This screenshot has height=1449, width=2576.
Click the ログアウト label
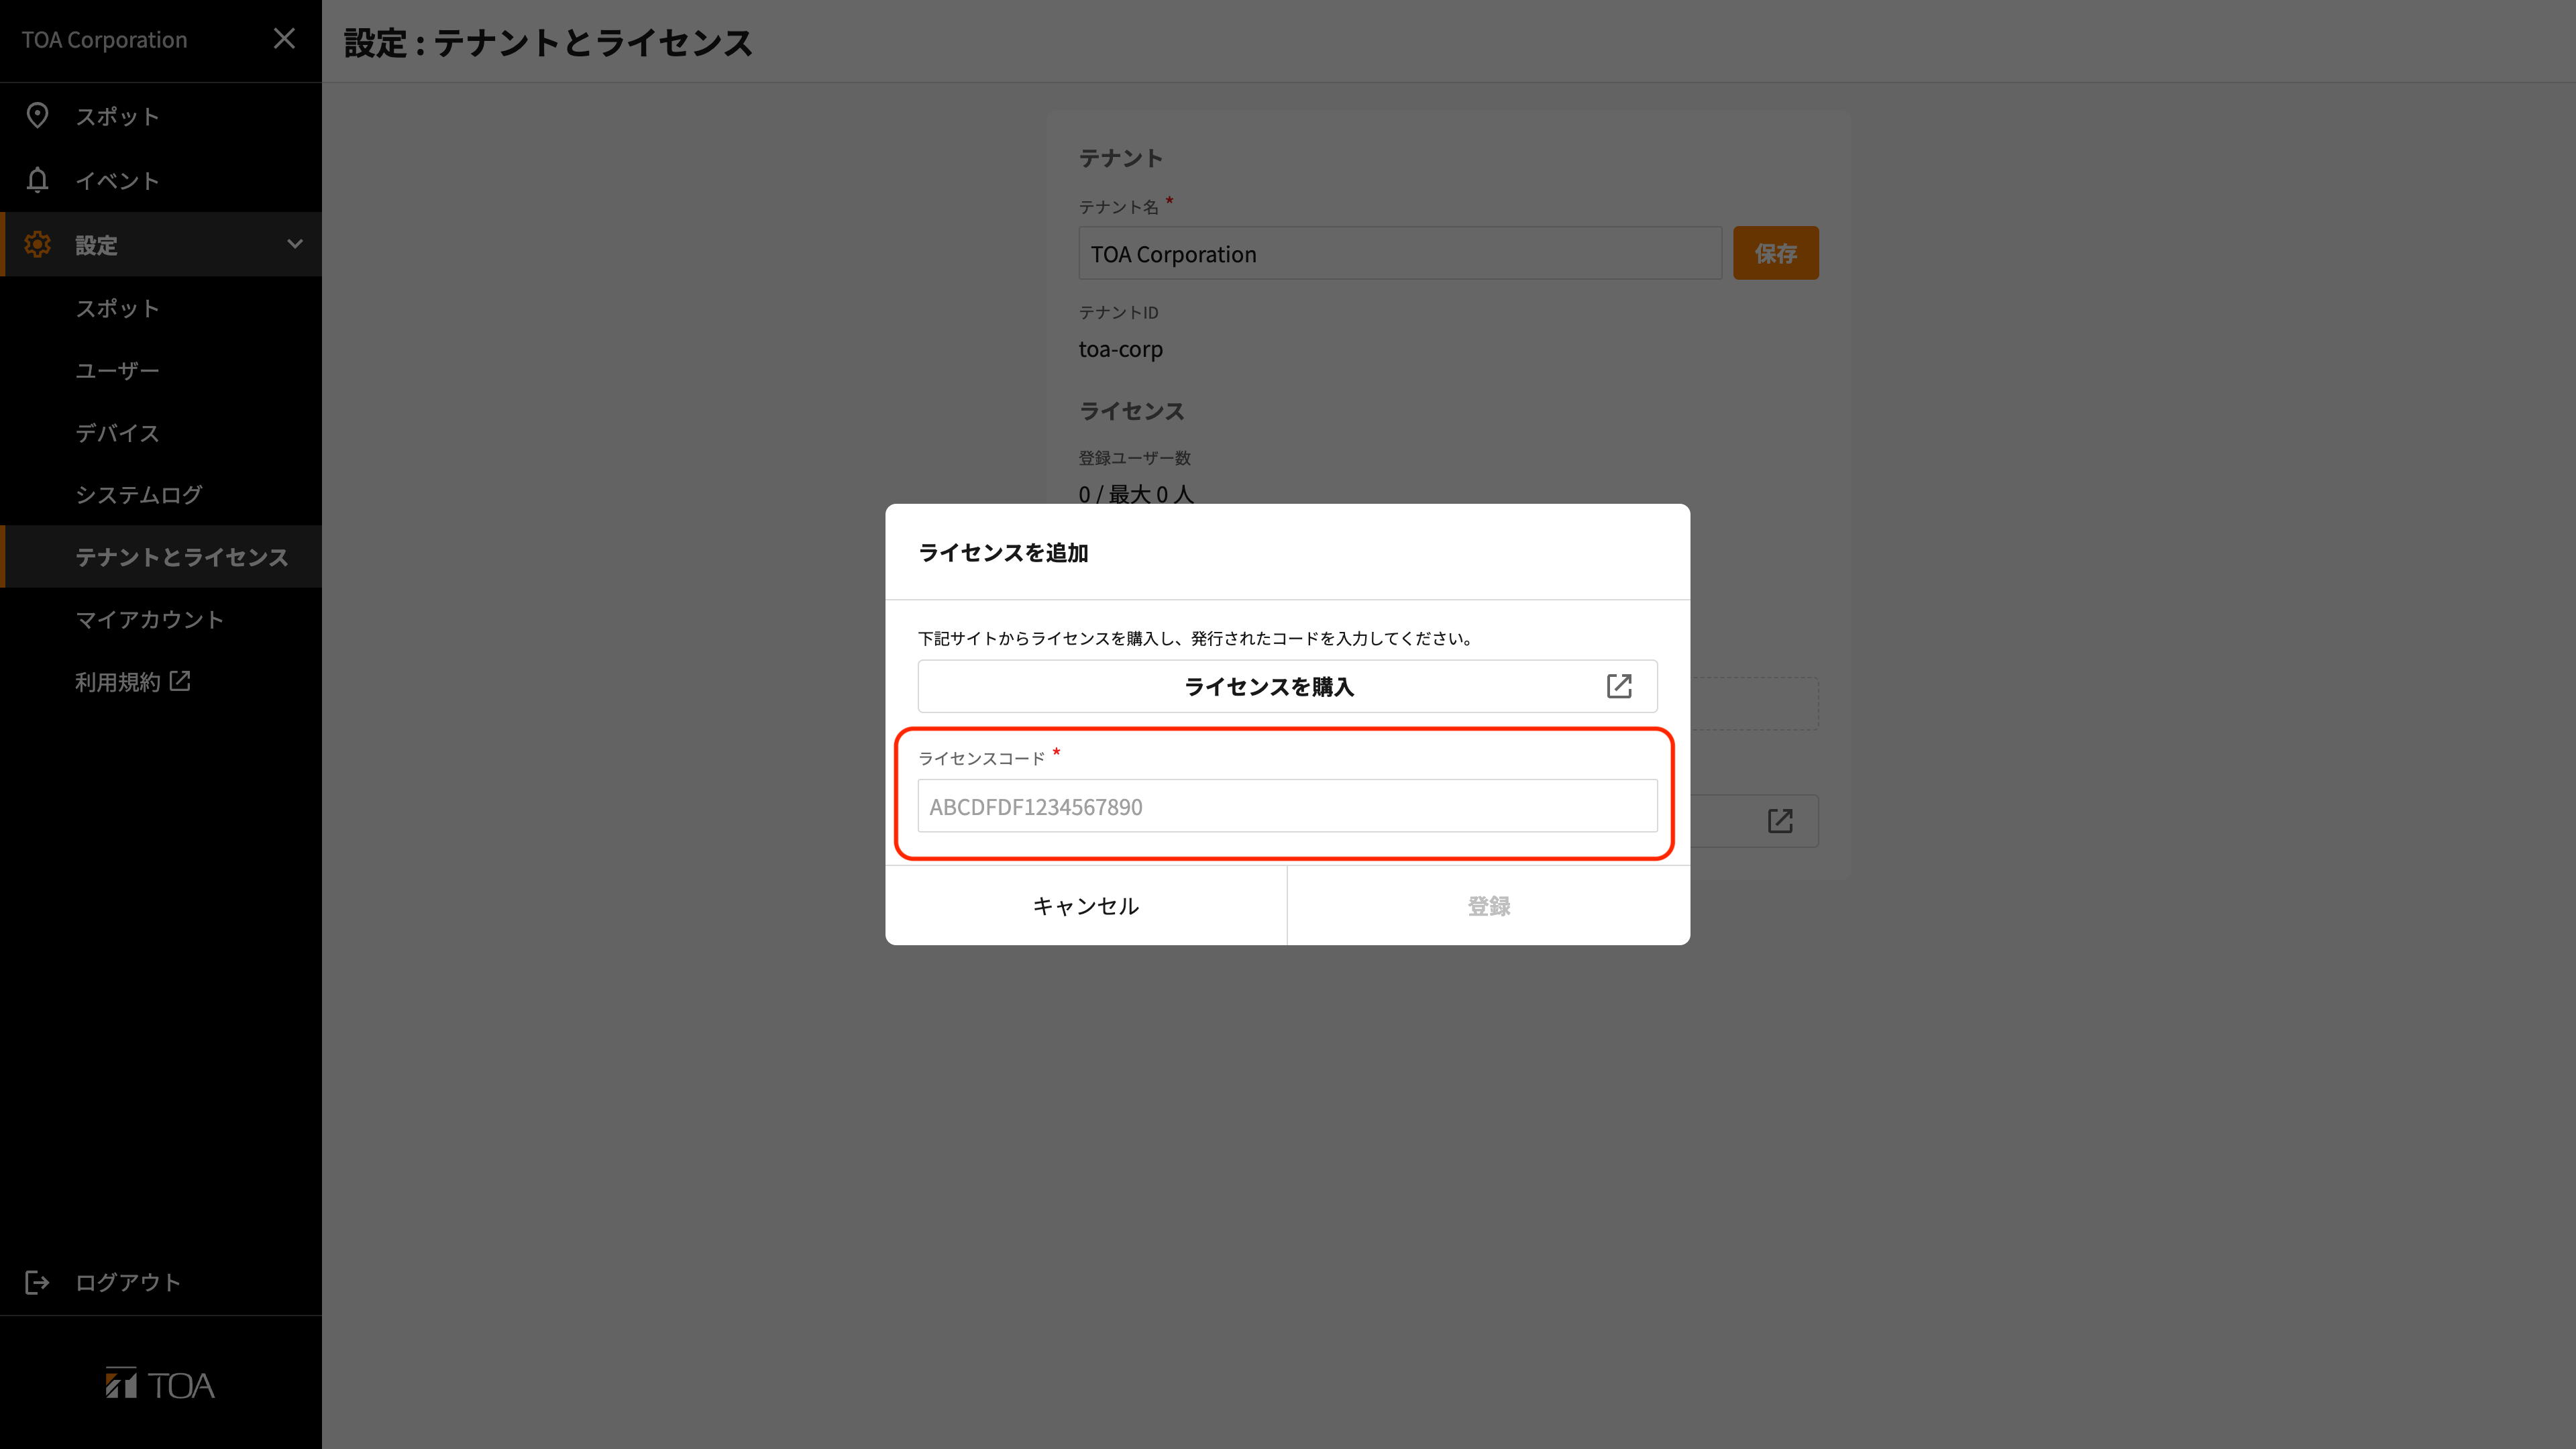point(128,1282)
